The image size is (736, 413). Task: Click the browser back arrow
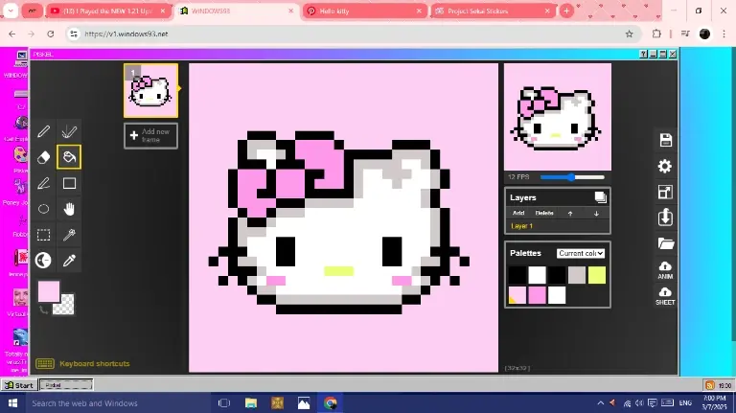(x=12, y=34)
